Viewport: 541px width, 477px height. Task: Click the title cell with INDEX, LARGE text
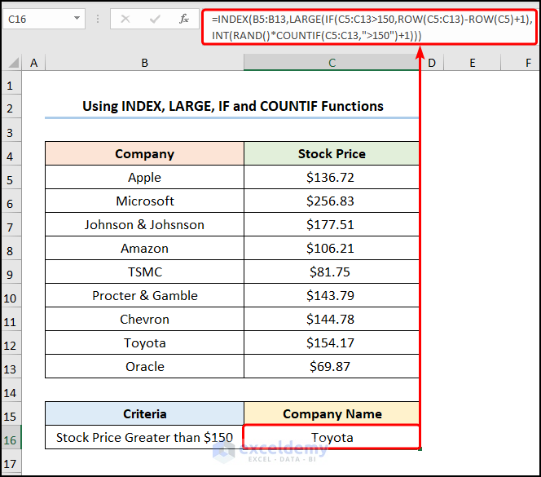click(x=232, y=107)
